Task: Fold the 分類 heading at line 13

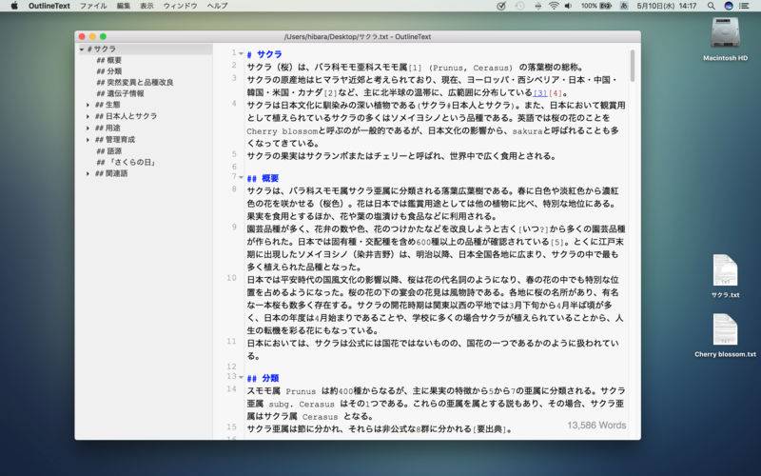Action: pyautogui.click(x=241, y=377)
